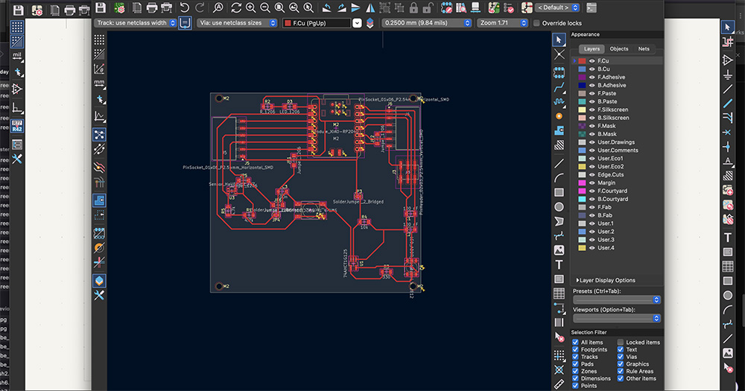Click resistor R4 10k footprint on the board
Image resolution: width=745 pixels, height=391 pixels.
[x=364, y=222]
